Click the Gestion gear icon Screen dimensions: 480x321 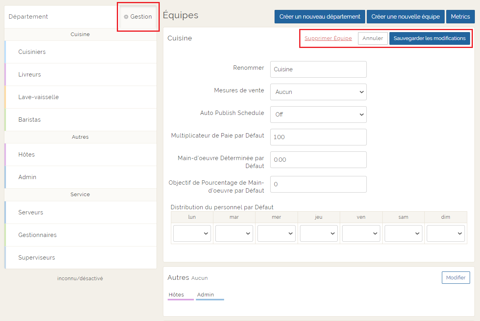tap(126, 17)
